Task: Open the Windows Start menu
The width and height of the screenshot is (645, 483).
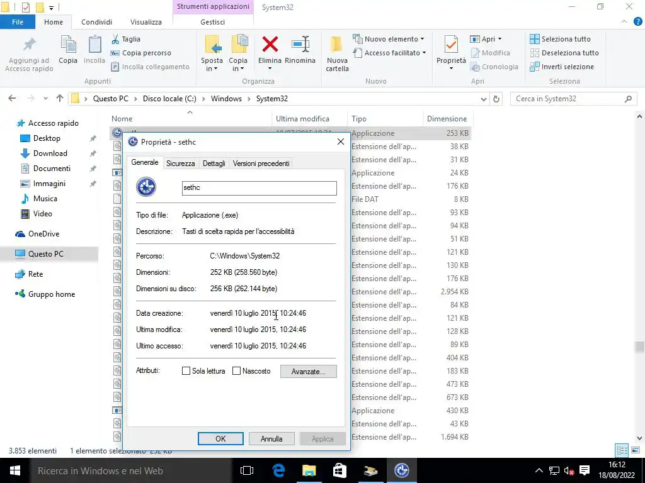Action: [x=15, y=470]
